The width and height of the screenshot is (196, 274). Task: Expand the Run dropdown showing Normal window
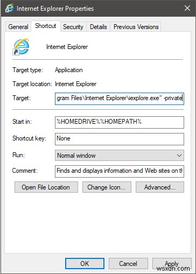click(x=120, y=156)
